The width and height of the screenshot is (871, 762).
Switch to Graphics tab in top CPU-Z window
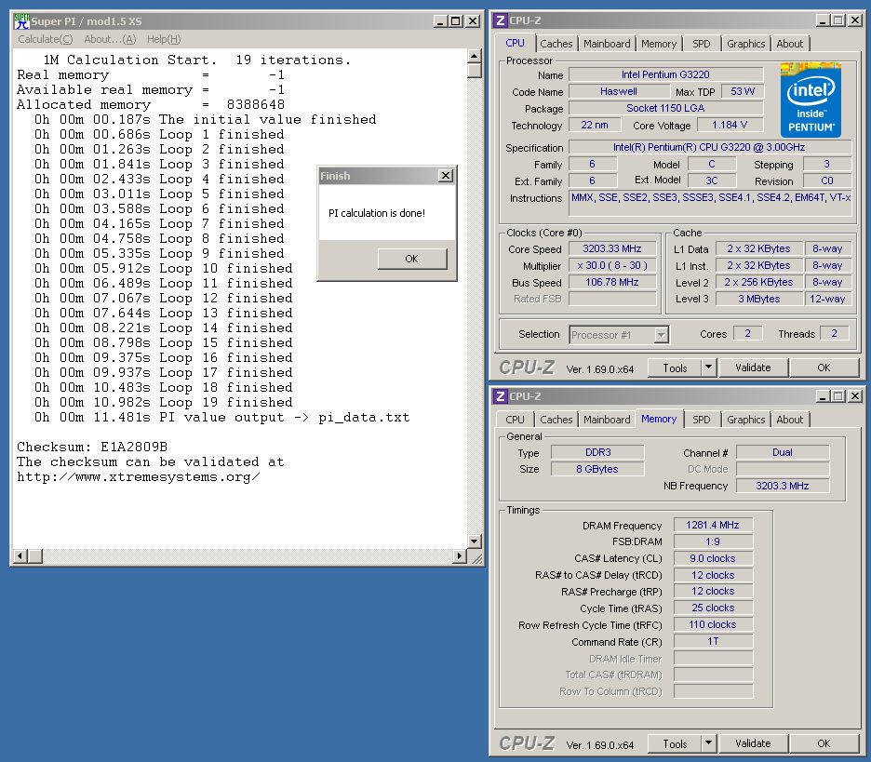click(745, 44)
